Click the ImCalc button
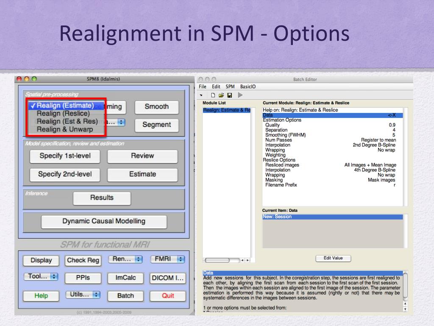Image resolution: width=434 pixels, height=326 pixels. click(x=125, y=278)
